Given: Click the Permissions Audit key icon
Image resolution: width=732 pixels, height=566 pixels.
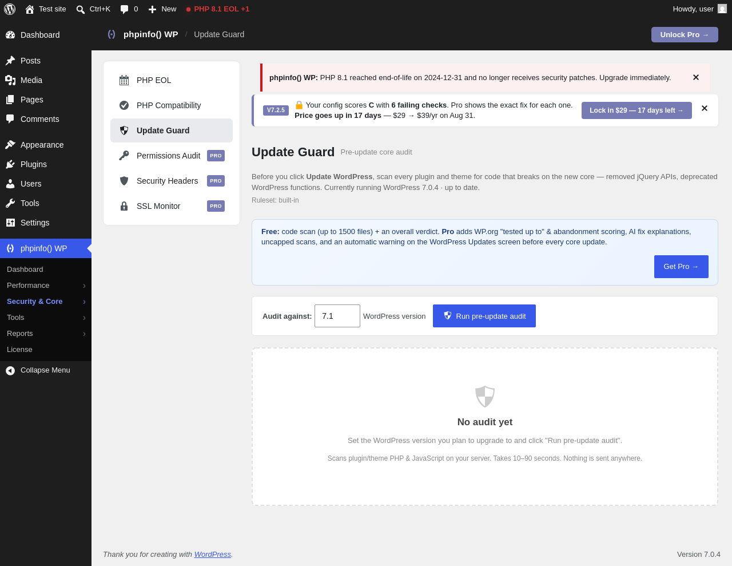Looking at the screenshot, I should 124,156.
